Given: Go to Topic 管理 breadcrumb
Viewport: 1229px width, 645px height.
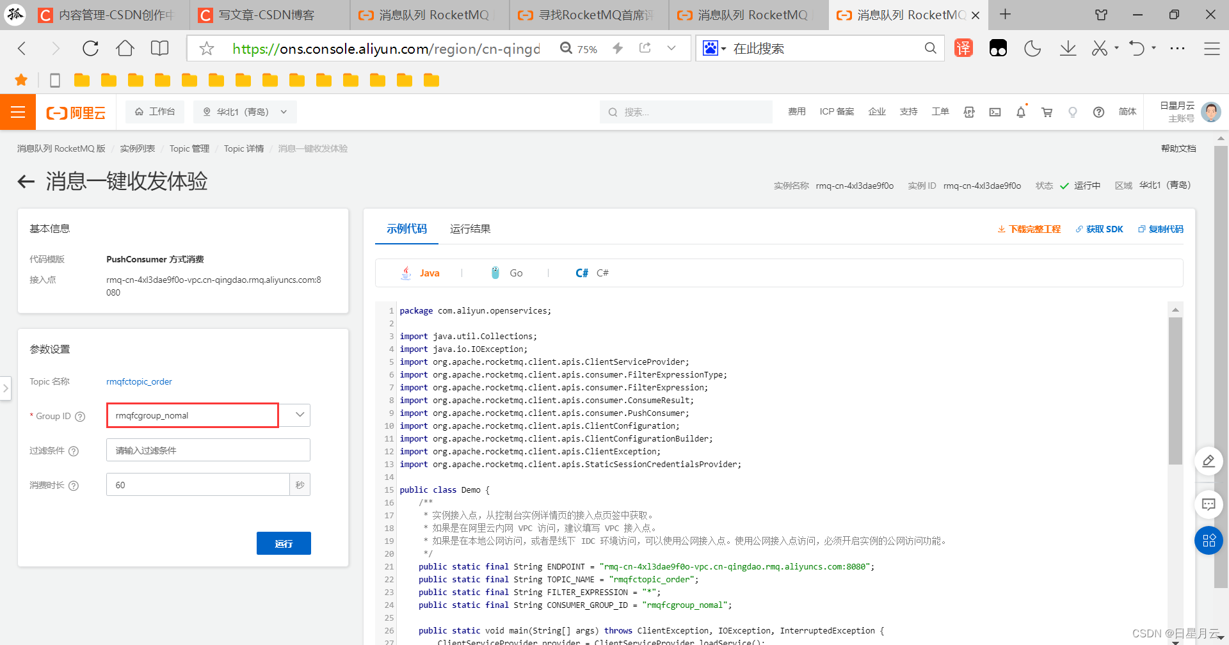Looking at the screenshot, I should click(189, 148).
